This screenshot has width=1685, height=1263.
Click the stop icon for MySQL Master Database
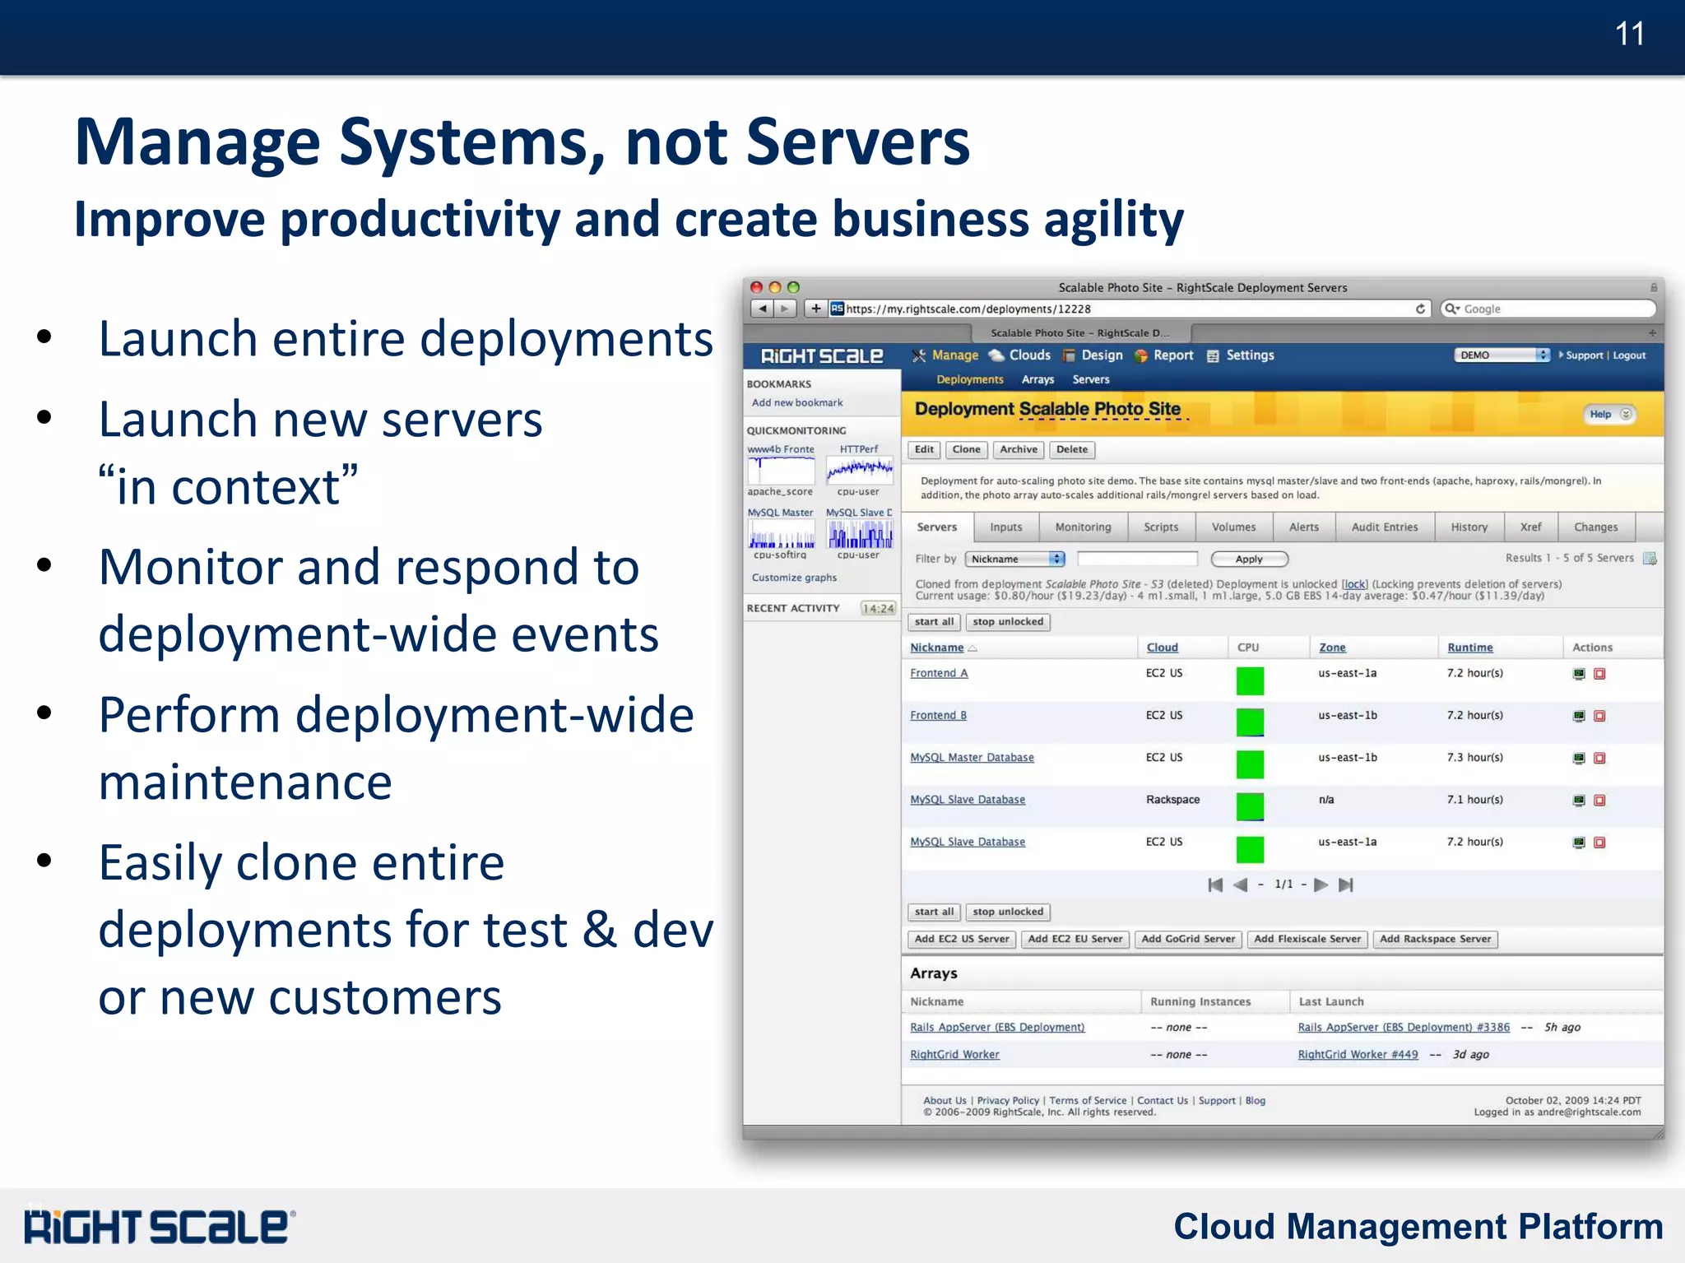click(x=1599, y=758)
